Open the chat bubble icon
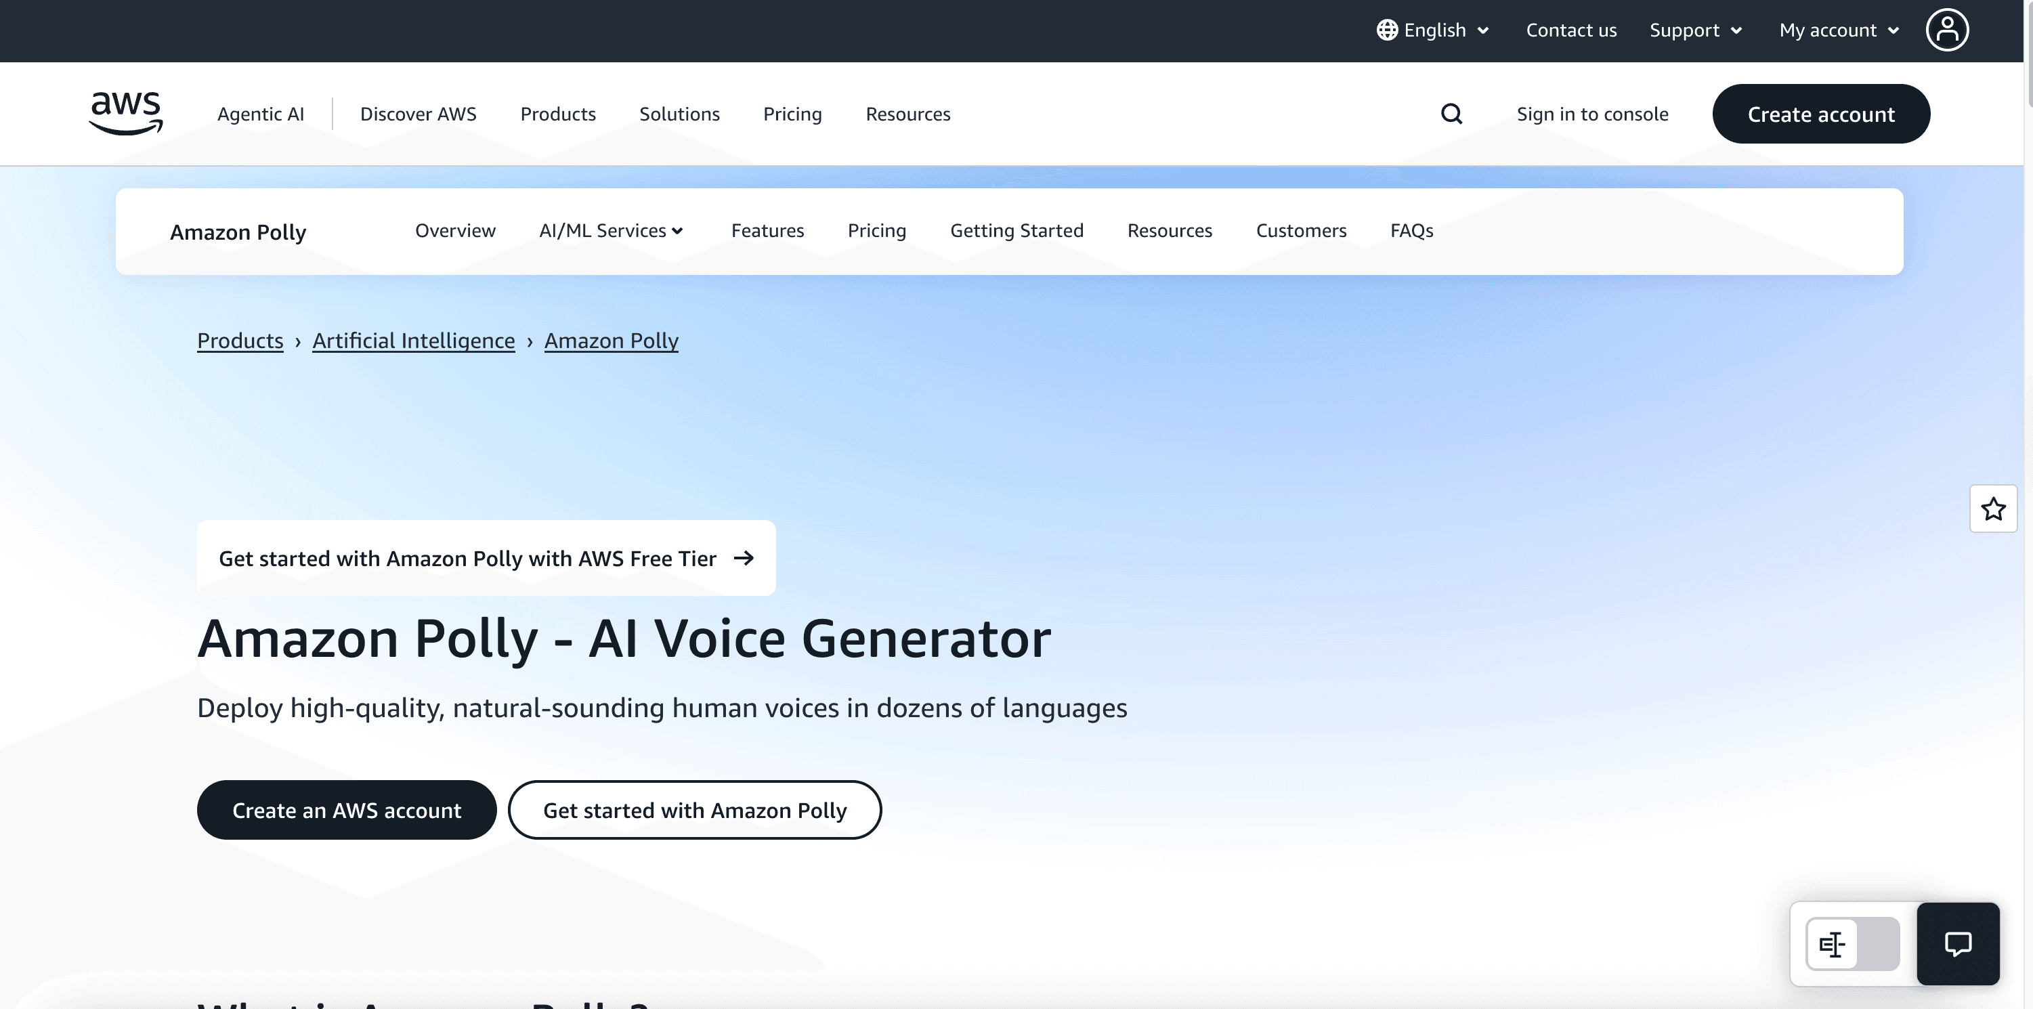The image size is (2033, 1009). click(x=1958, y=943)
